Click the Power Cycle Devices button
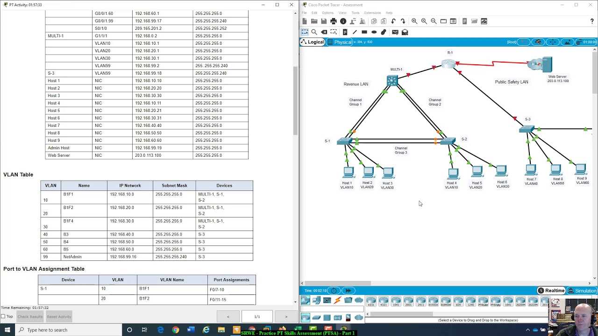The height and width of the screenshot is (336, 598). (x=334, y=291)
